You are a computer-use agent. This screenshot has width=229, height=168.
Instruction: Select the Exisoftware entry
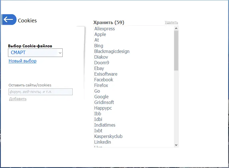pyautogui.click(x=106, y=74)
